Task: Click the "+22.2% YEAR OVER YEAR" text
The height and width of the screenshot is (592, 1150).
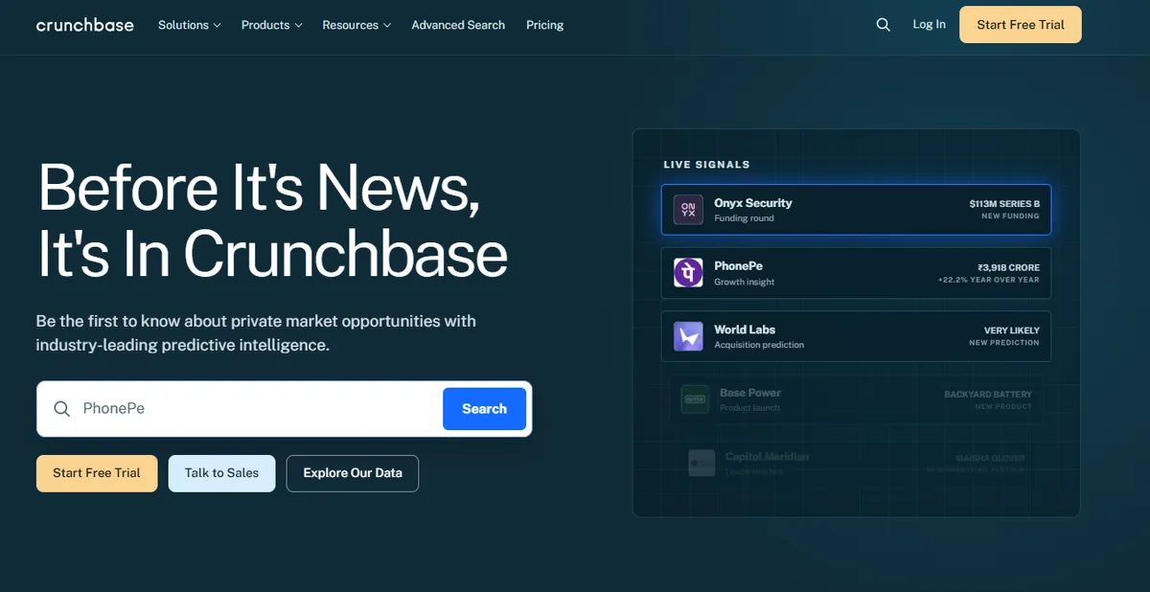Action: pos(988,281)
